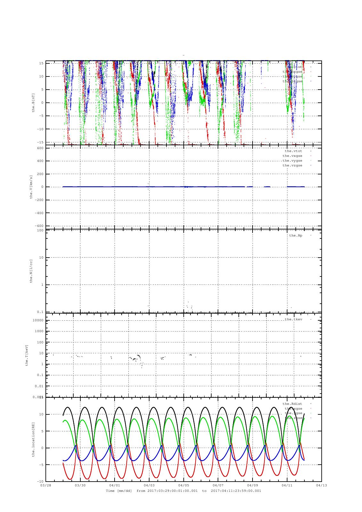Viewport: 362px width, 512px height.
Task: Select the the.zgse legend entry
Action: click(x=293, y=418)
